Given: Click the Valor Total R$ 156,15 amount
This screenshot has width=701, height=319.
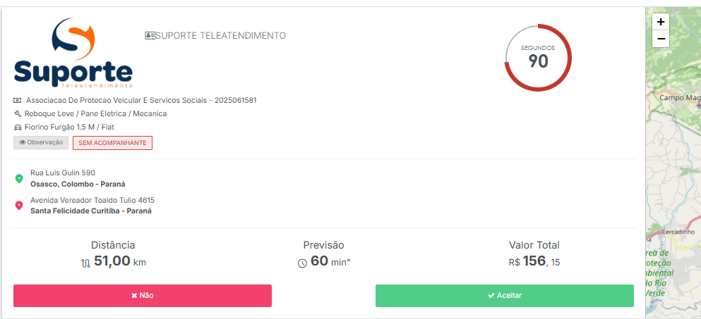Looking at the screenshot, I should pyautogui.click(x=534, y=261).
